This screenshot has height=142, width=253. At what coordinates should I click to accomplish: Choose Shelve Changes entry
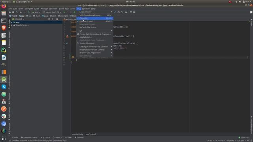pos(95,43)
